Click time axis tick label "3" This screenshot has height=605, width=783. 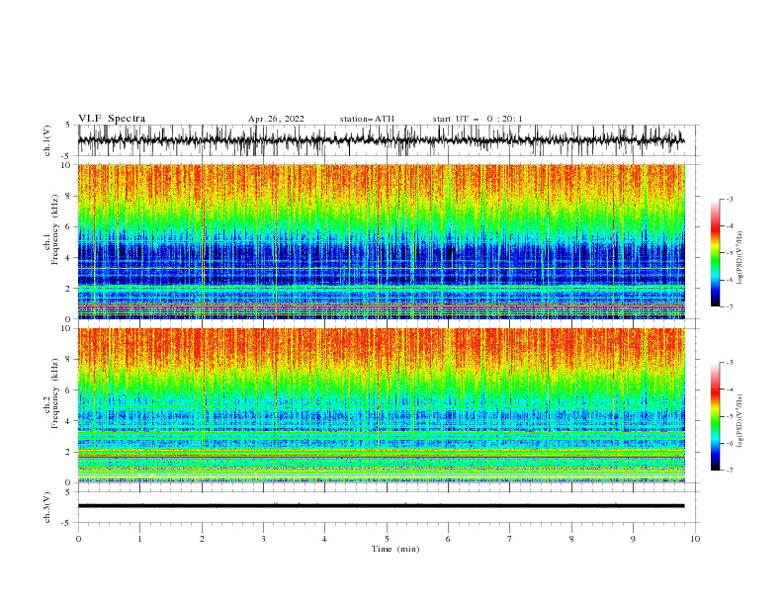pyautogui.click(x=263, y=539)
